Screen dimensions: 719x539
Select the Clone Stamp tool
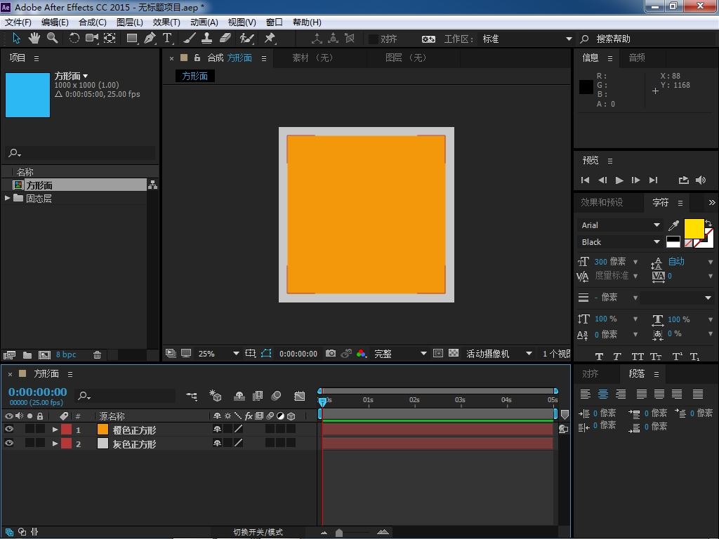(x=207, y=39)
